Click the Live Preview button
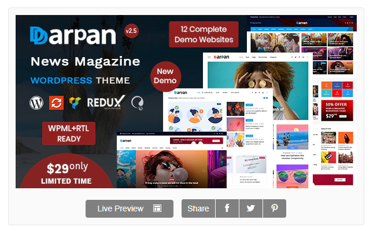Screen dimensions: 377x231 [130, 208]
